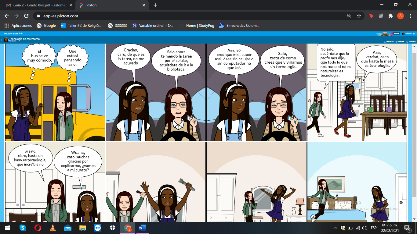The image size is (417, 234).
Task: Switch to the Guía 2 Gmail tab
Action: [x=37, y=5]
